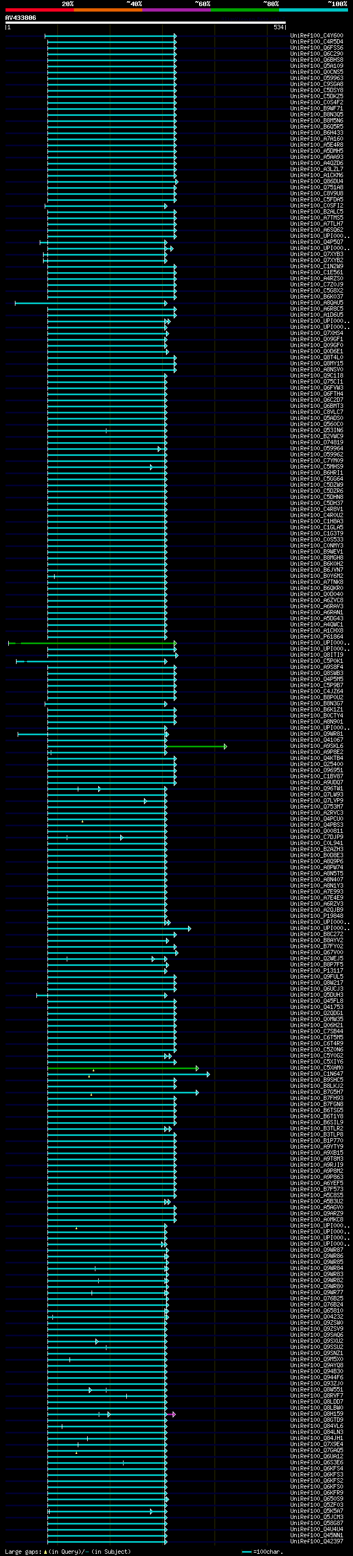Viewport: 353px width, 1556px height.
Task: Select hit label UniRef100_Q00811
Action: 316,831
